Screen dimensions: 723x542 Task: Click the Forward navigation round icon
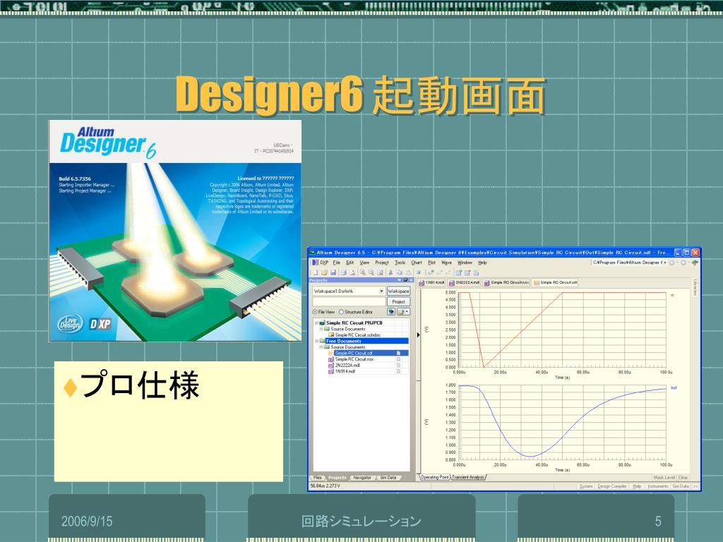click(x=683, y=263)
